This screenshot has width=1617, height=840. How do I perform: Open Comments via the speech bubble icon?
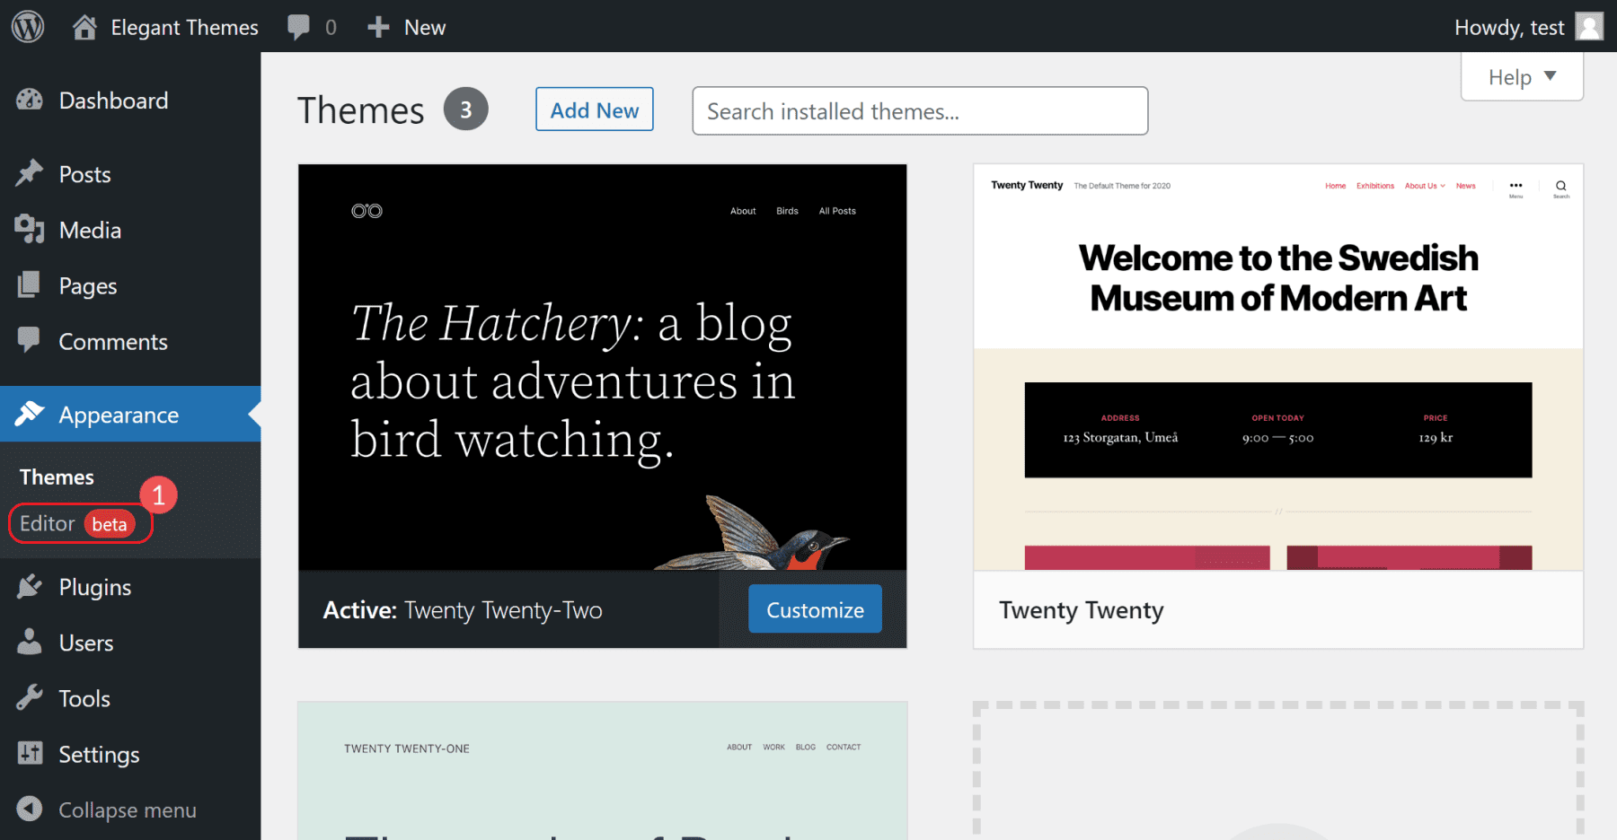[x=29, y=341]
